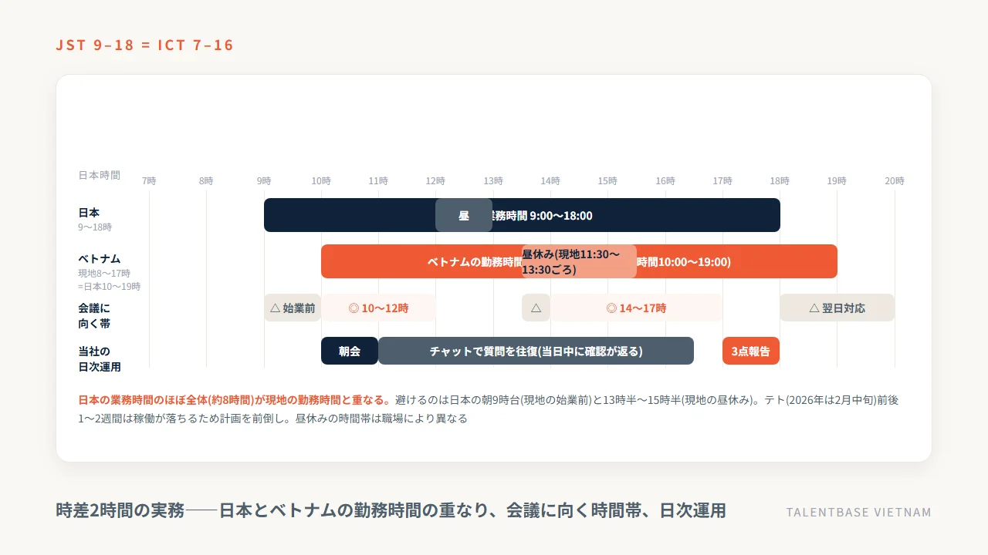Click the 11時 axis tick label

point(378,181)
